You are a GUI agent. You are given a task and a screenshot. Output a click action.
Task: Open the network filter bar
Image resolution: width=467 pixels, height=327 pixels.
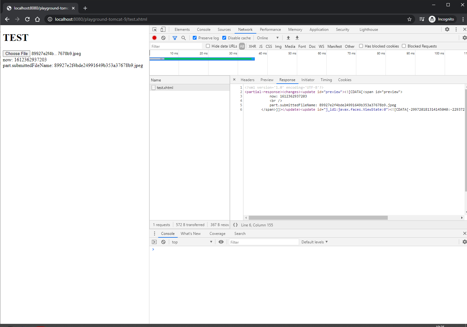tap(175, 38)
